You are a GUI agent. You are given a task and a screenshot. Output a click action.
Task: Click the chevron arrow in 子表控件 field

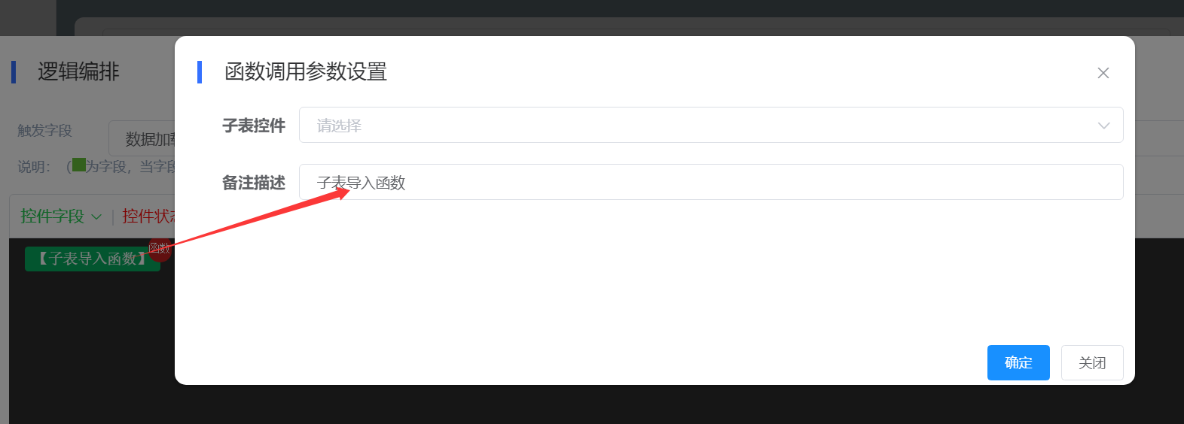[1103, 126]
